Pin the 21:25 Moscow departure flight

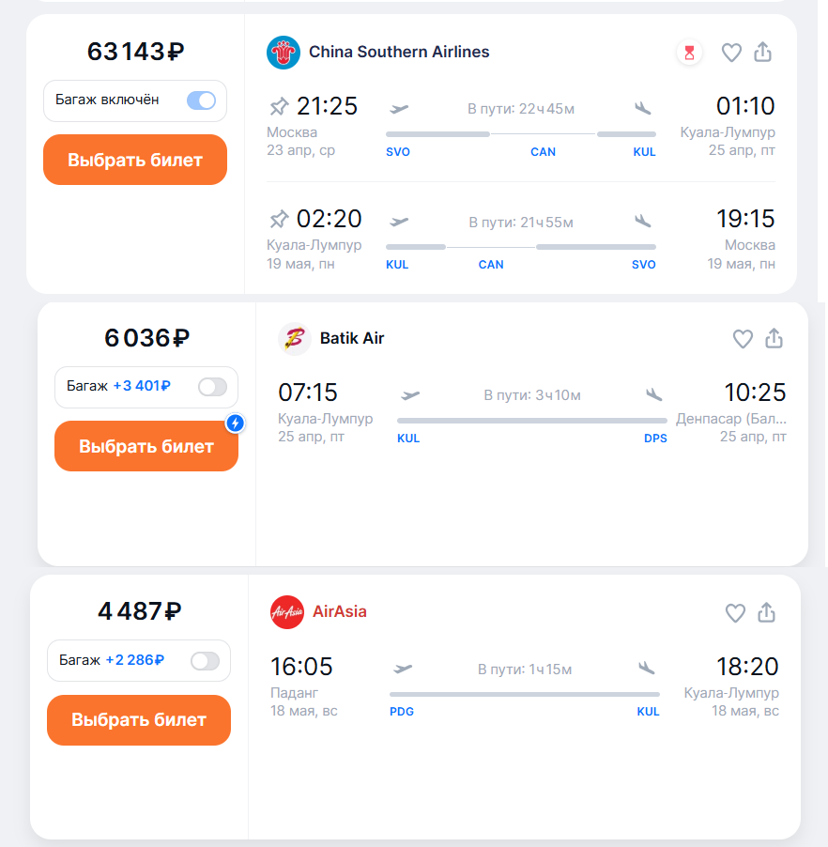[279, 106]
